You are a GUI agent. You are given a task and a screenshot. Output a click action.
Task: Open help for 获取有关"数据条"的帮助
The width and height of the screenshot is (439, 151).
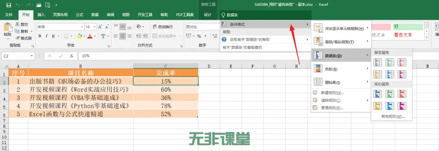coord(265,40)
